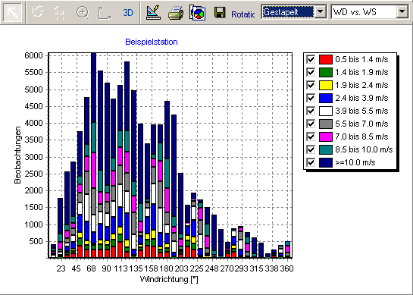Click the Beispielstation chart title
Image resolution: width=413 pixels, height=295 pixels.
point(152,42)
